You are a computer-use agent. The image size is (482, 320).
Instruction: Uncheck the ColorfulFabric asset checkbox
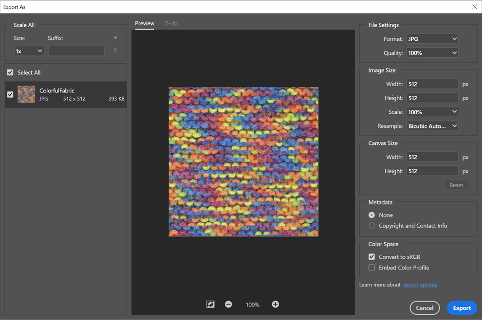tap(10, 94)
